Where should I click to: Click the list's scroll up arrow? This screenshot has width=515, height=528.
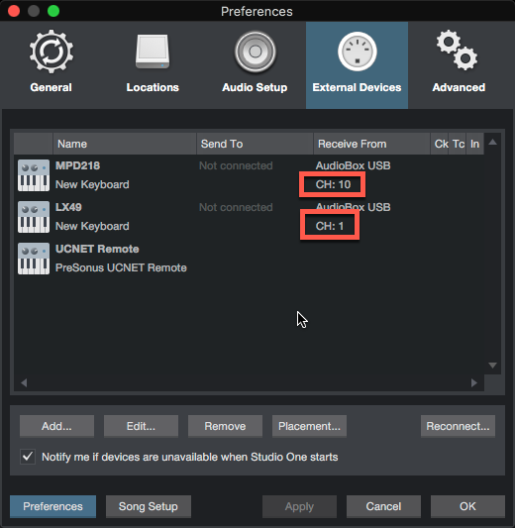click(493, 142)
